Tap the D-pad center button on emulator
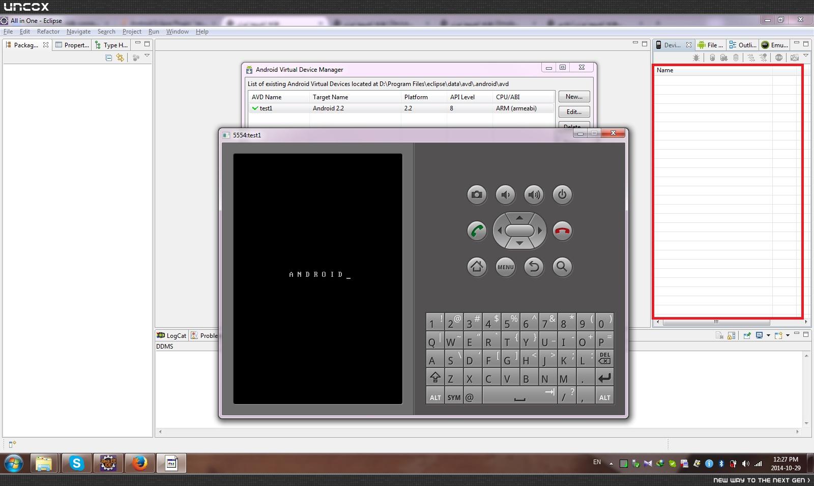 point(519,231)
